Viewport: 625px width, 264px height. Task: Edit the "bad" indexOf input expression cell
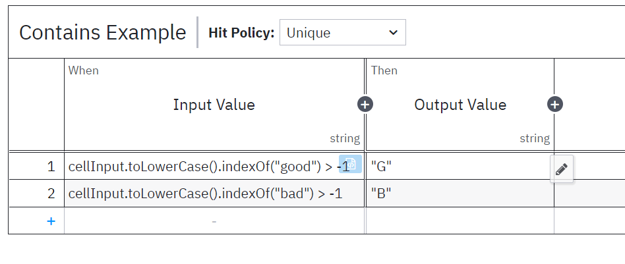tap(214, 194)
